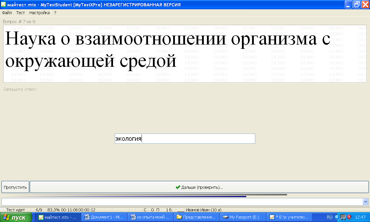This screenshot has height=222, width=370.
Task: Expand the dropdown arrow below the progress bar
Action: 366,202
